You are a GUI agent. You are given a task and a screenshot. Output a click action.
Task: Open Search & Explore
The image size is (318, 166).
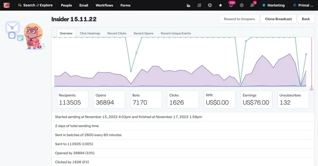tap(35, 5)
